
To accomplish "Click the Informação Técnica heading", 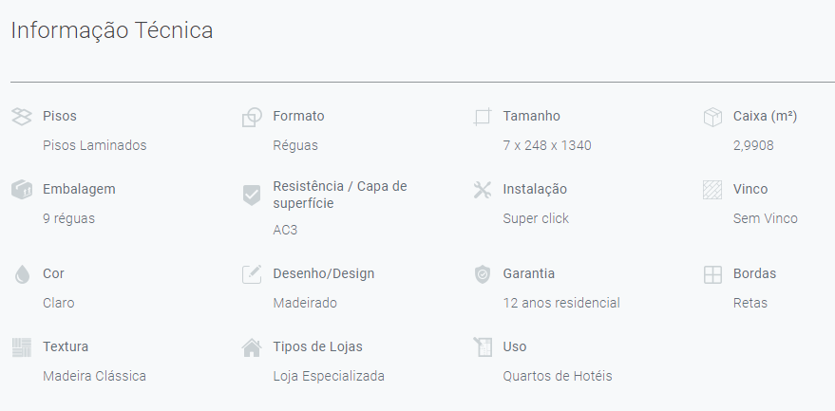I will pos(112,30).
